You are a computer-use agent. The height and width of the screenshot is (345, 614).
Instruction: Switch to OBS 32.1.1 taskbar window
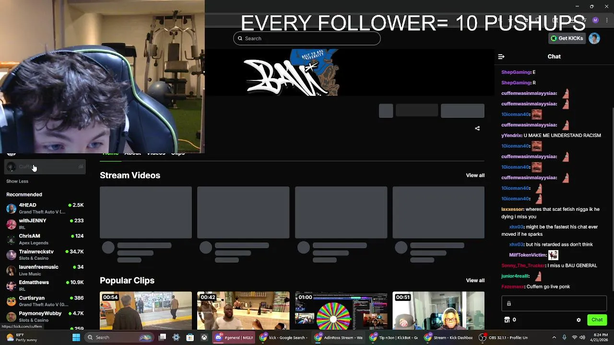click(504, 337)
